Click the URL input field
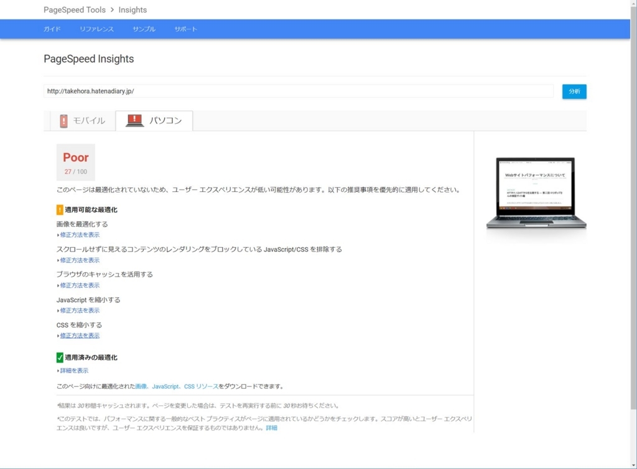Image resolution: width=637 pixels, height=469 pixels. click(299, 91)
